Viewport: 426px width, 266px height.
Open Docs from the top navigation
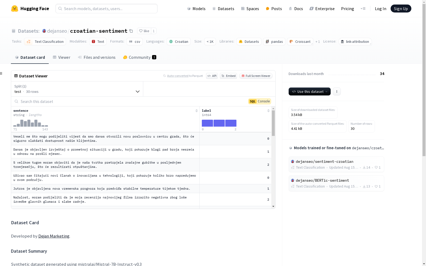coord(296,9)
